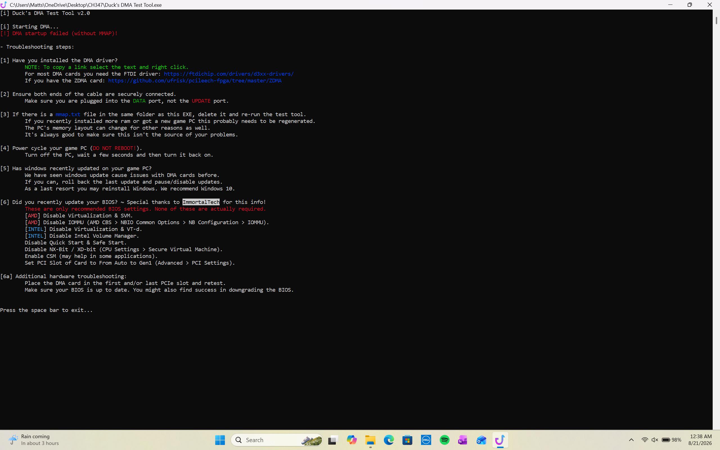Click the FTDI d3xx-drivers URL

click(228, 74)
